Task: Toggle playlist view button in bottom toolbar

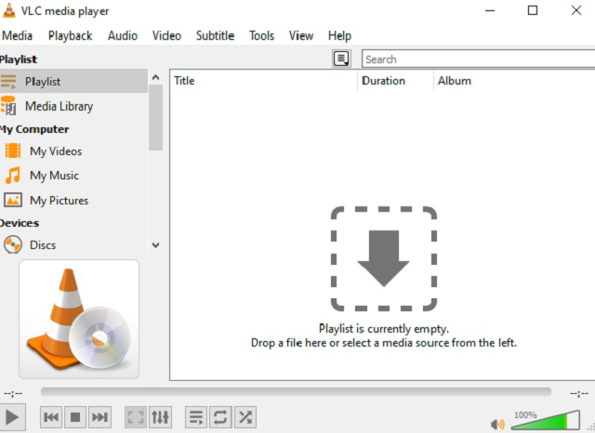Action: click(196, 417)
